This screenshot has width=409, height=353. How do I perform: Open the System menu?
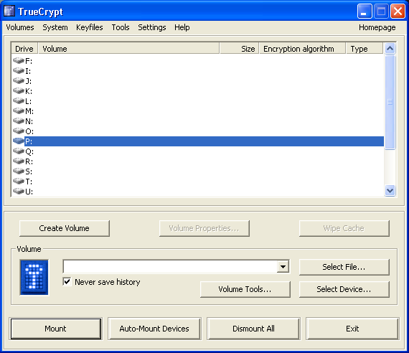point(55,27)
